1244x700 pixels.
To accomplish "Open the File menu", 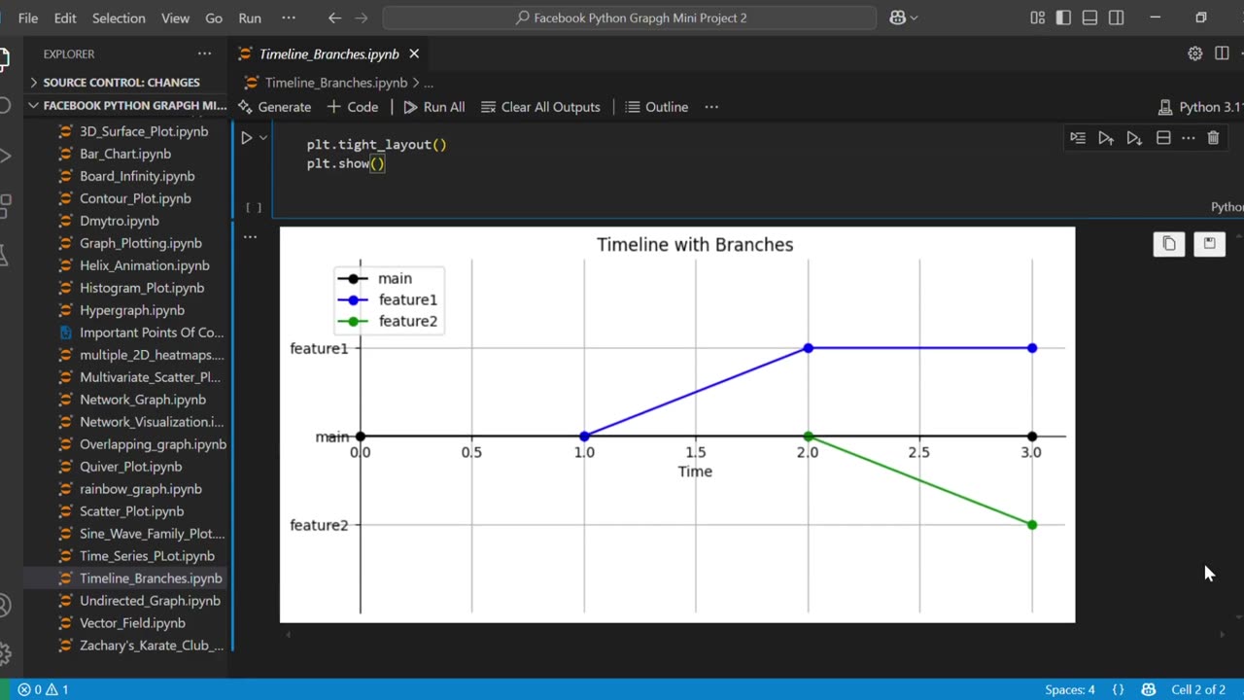I will tap(28, 17).
